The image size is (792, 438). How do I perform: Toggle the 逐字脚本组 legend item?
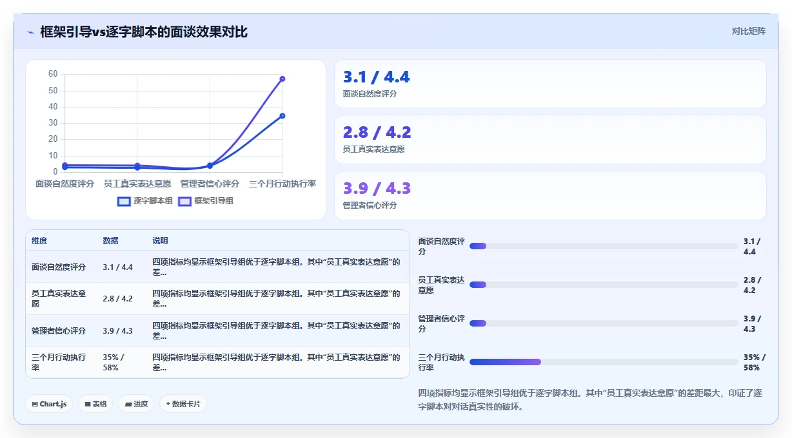145,201
